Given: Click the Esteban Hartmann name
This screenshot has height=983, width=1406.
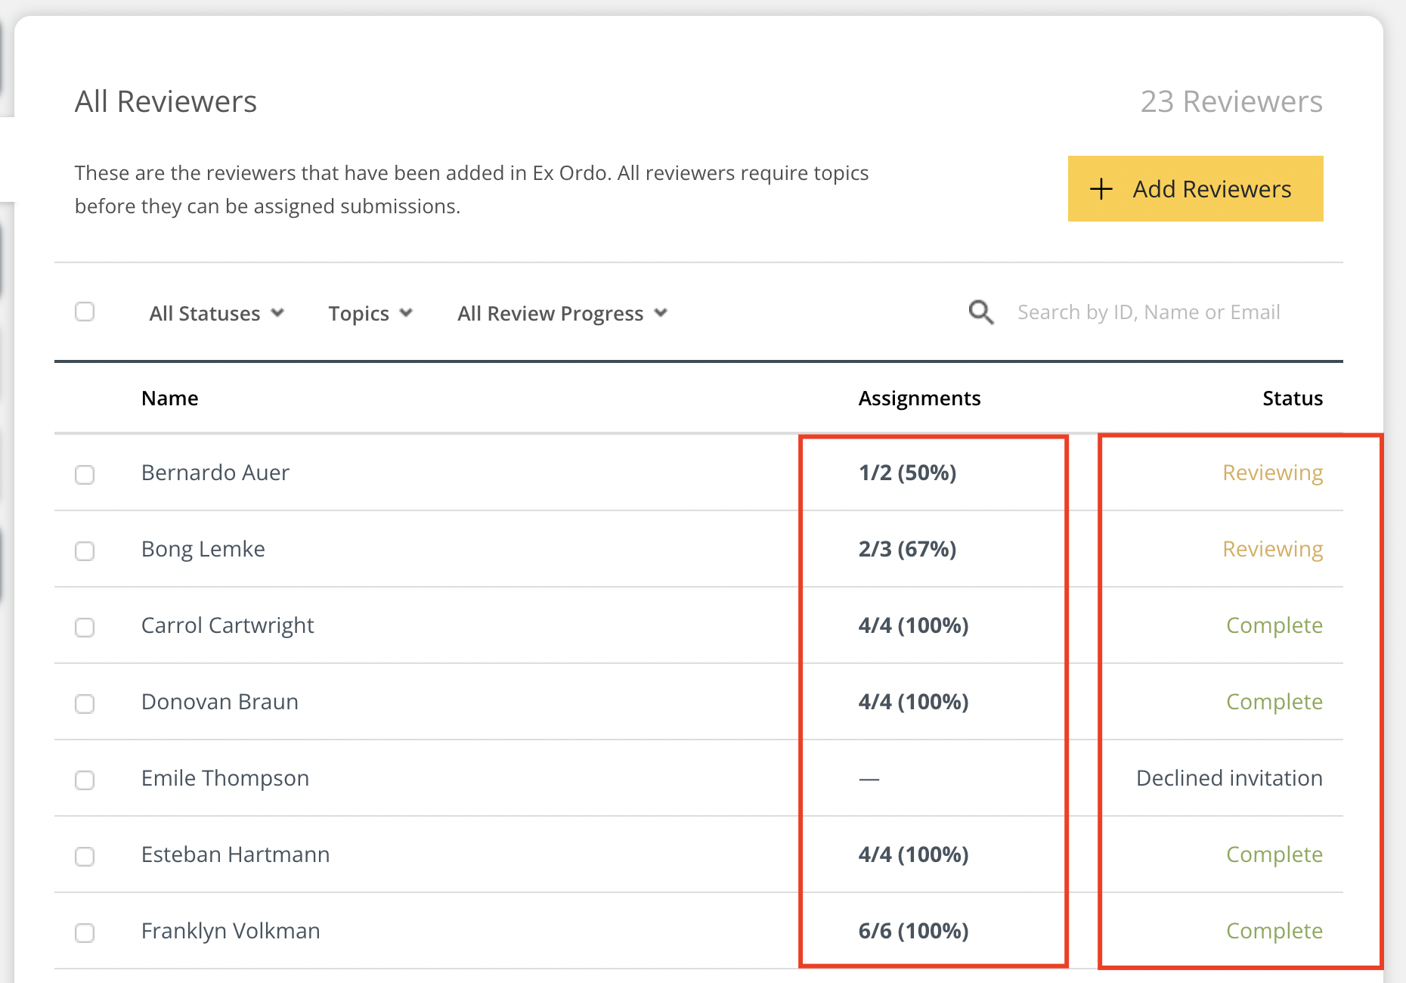Looking at the screenshot, I should tap(235, 854).
